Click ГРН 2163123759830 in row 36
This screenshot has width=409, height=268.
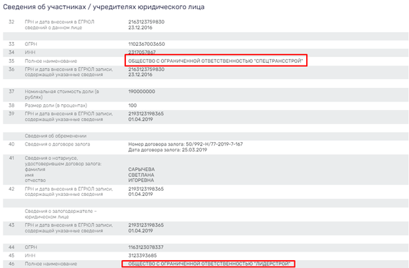pyautogui.click(x=146, y=69)
